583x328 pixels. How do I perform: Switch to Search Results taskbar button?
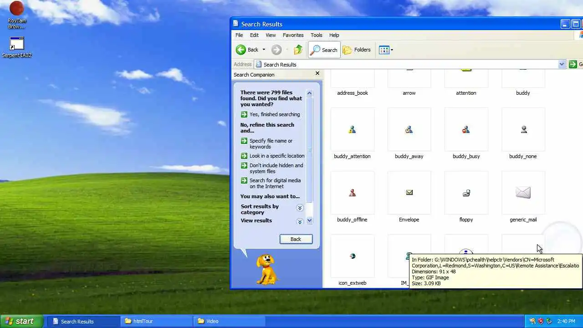[84, 321]
